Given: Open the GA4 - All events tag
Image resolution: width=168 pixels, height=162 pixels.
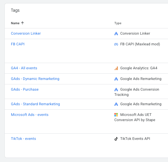Looking at the screenshot, I should pos(24,68).
